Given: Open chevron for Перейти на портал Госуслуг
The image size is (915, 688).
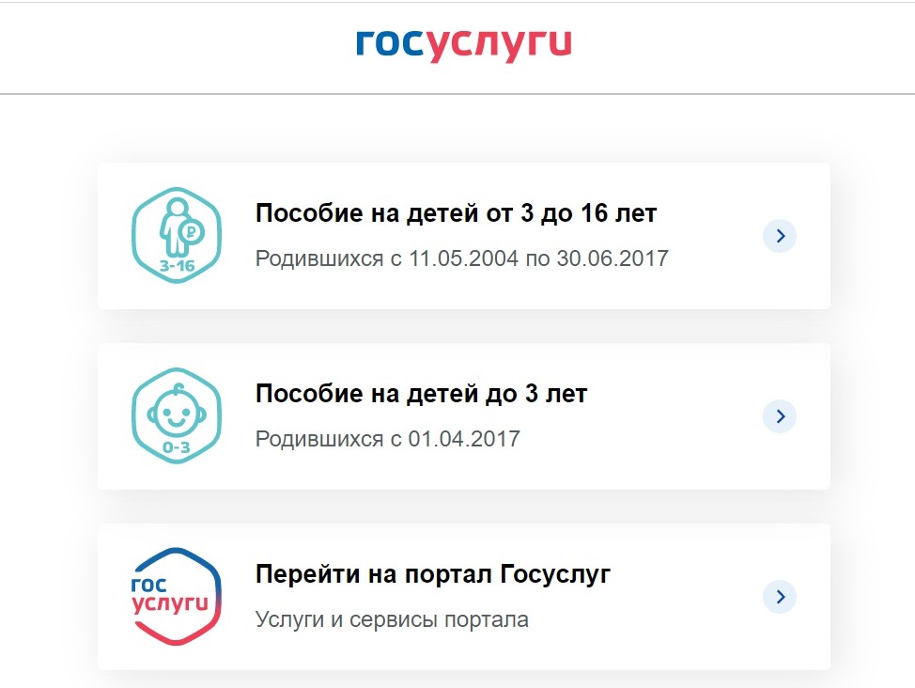Looking at the screenshot, I should (x=780, y=597).
